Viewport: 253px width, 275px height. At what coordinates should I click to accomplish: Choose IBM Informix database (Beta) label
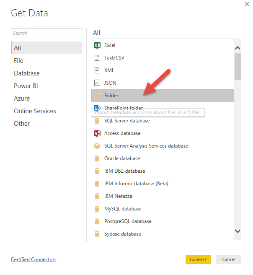click(x=136, y=184)
